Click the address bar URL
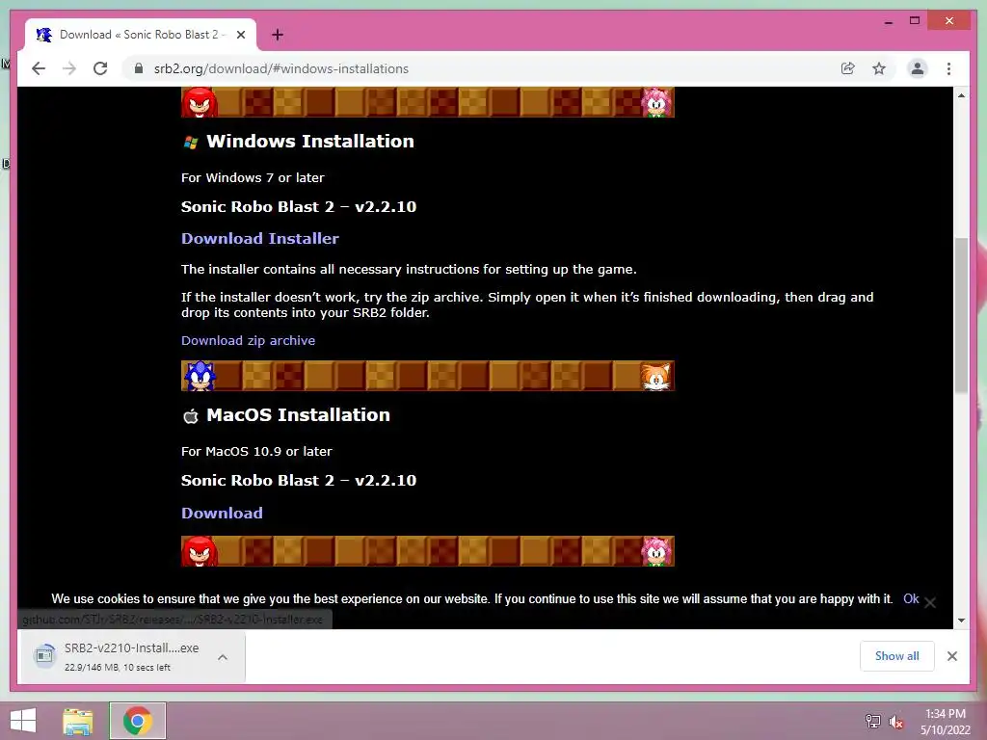Image resolution: width=987 pixels, height=740 pixels. [x=281, y=68]
